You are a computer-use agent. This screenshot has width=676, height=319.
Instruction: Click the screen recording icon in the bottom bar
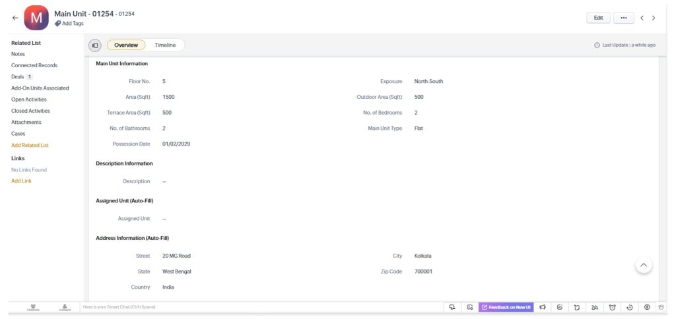[470, 307]
